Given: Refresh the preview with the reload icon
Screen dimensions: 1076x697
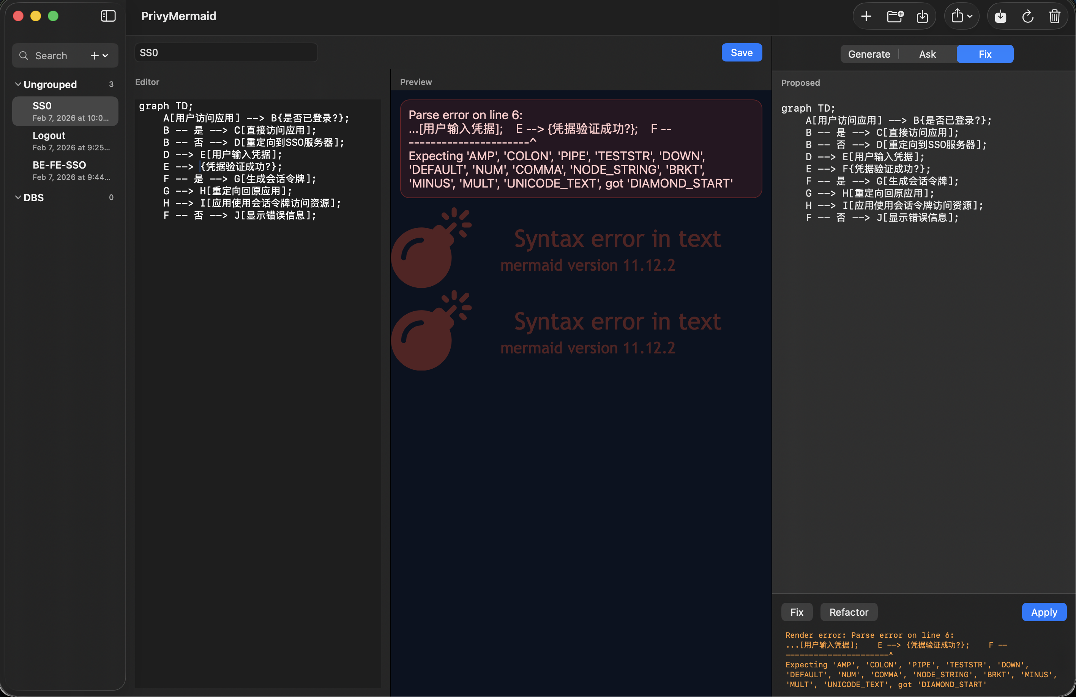Looking at the screenshot, I should pyautogui.click(x=1027, y=16).
